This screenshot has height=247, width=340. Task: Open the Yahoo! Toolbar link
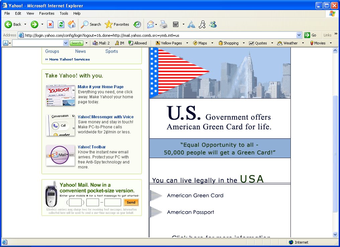click(x=92, y=147)
